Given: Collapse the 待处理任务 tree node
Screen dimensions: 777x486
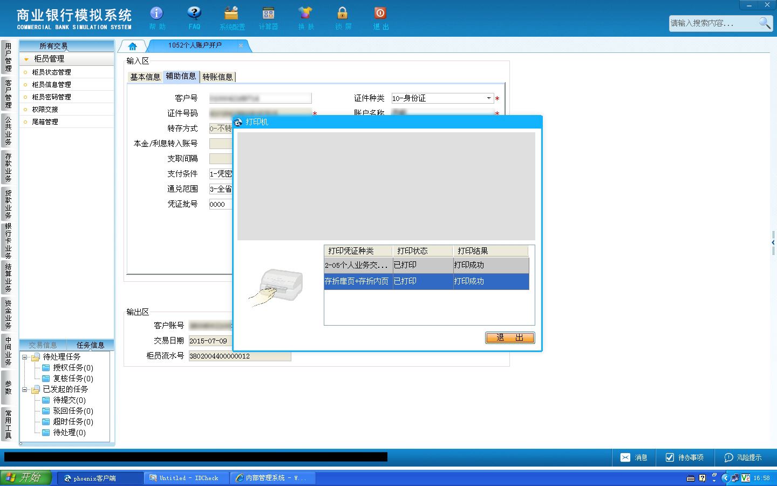Looking at the screenshot, I should click(x=24, y=357).
